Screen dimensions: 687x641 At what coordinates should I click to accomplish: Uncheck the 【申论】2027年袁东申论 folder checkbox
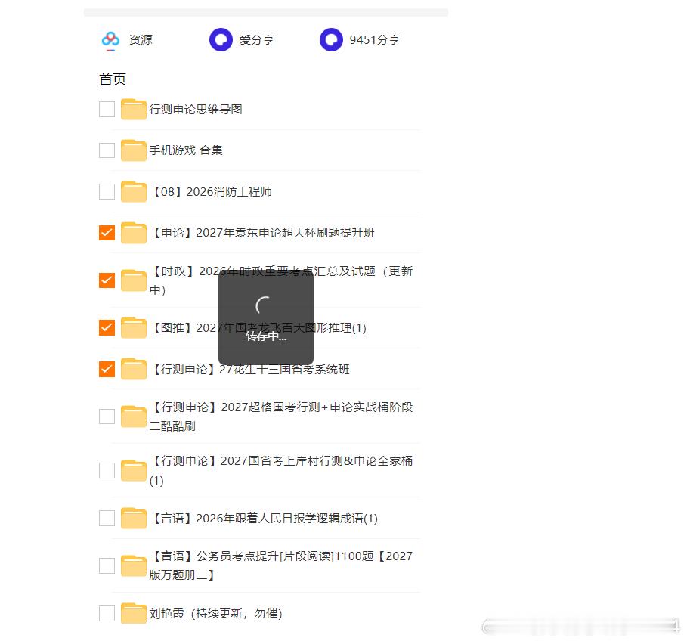[107, 233]
